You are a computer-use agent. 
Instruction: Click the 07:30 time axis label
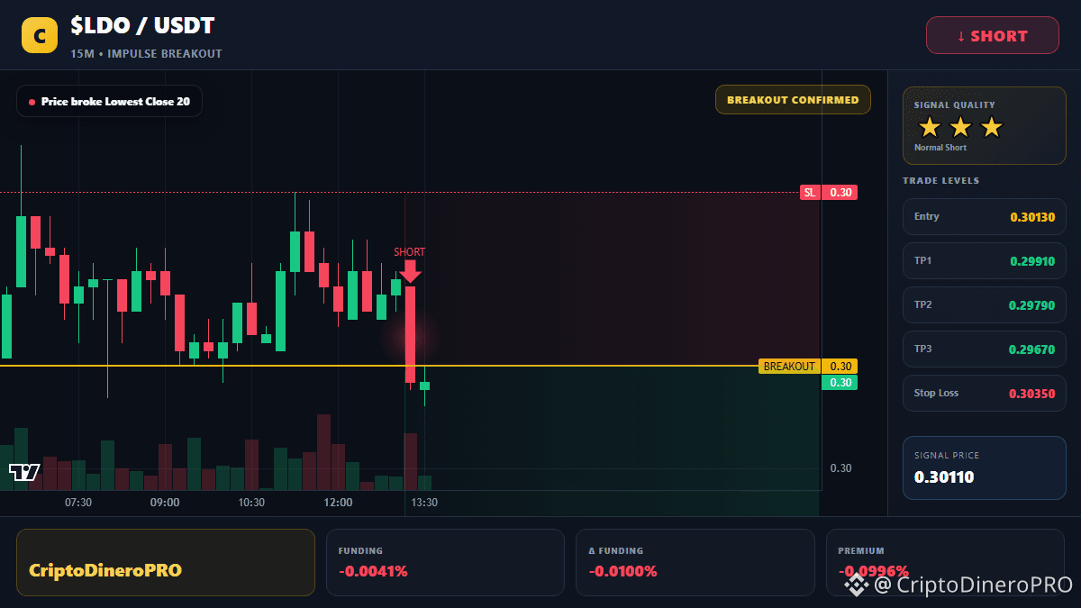tap(78, 503)
